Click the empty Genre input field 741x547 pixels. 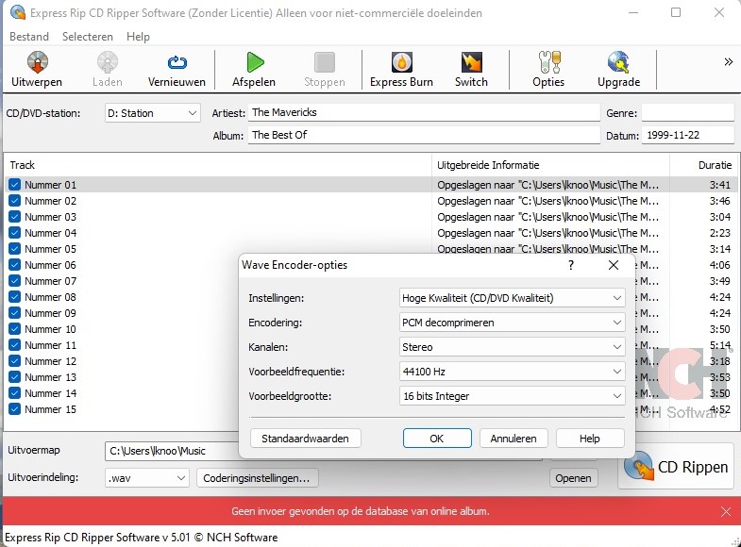687,112
